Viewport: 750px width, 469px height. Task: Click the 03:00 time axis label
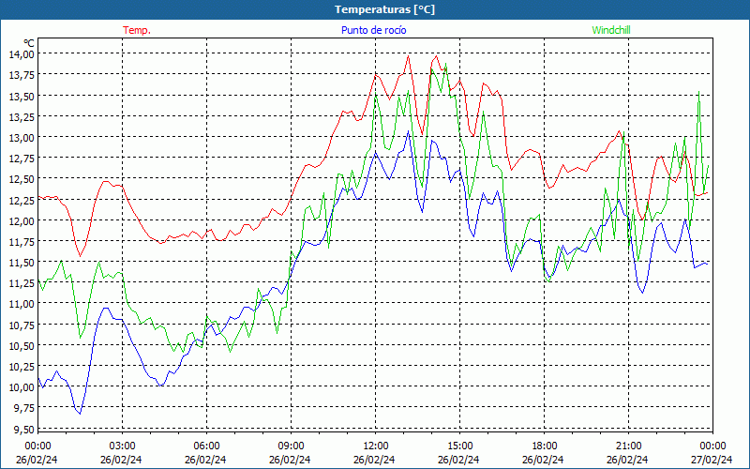pyautogui.click(x=123, y=446)
